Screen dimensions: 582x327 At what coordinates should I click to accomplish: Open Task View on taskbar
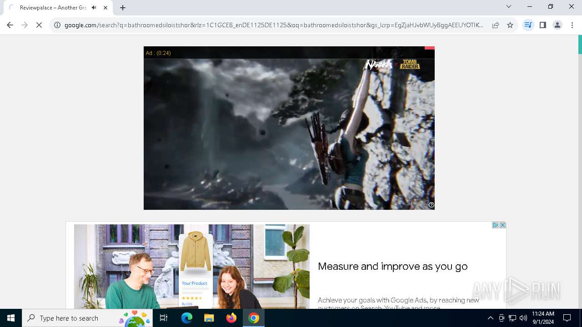tap(164, 318)
